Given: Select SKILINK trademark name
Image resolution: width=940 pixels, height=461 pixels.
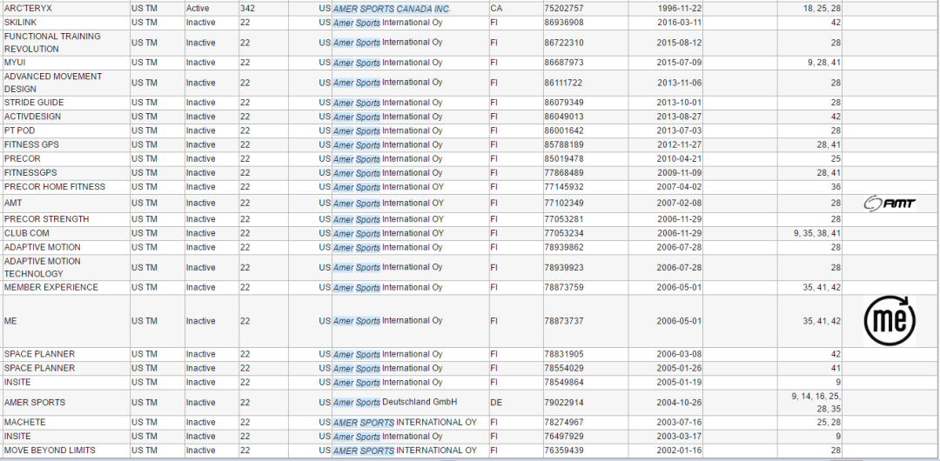Looking at the screenshot, I should pyautogui.click(x=21, y=23).
